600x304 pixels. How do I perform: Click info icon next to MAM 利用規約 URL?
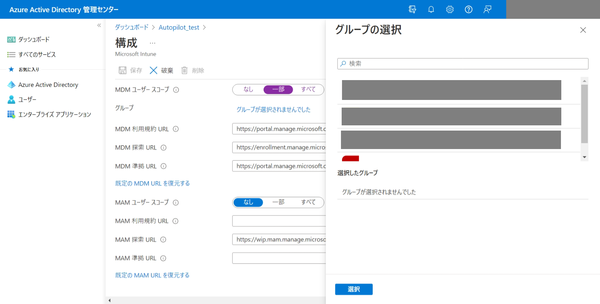click(175, 221)
